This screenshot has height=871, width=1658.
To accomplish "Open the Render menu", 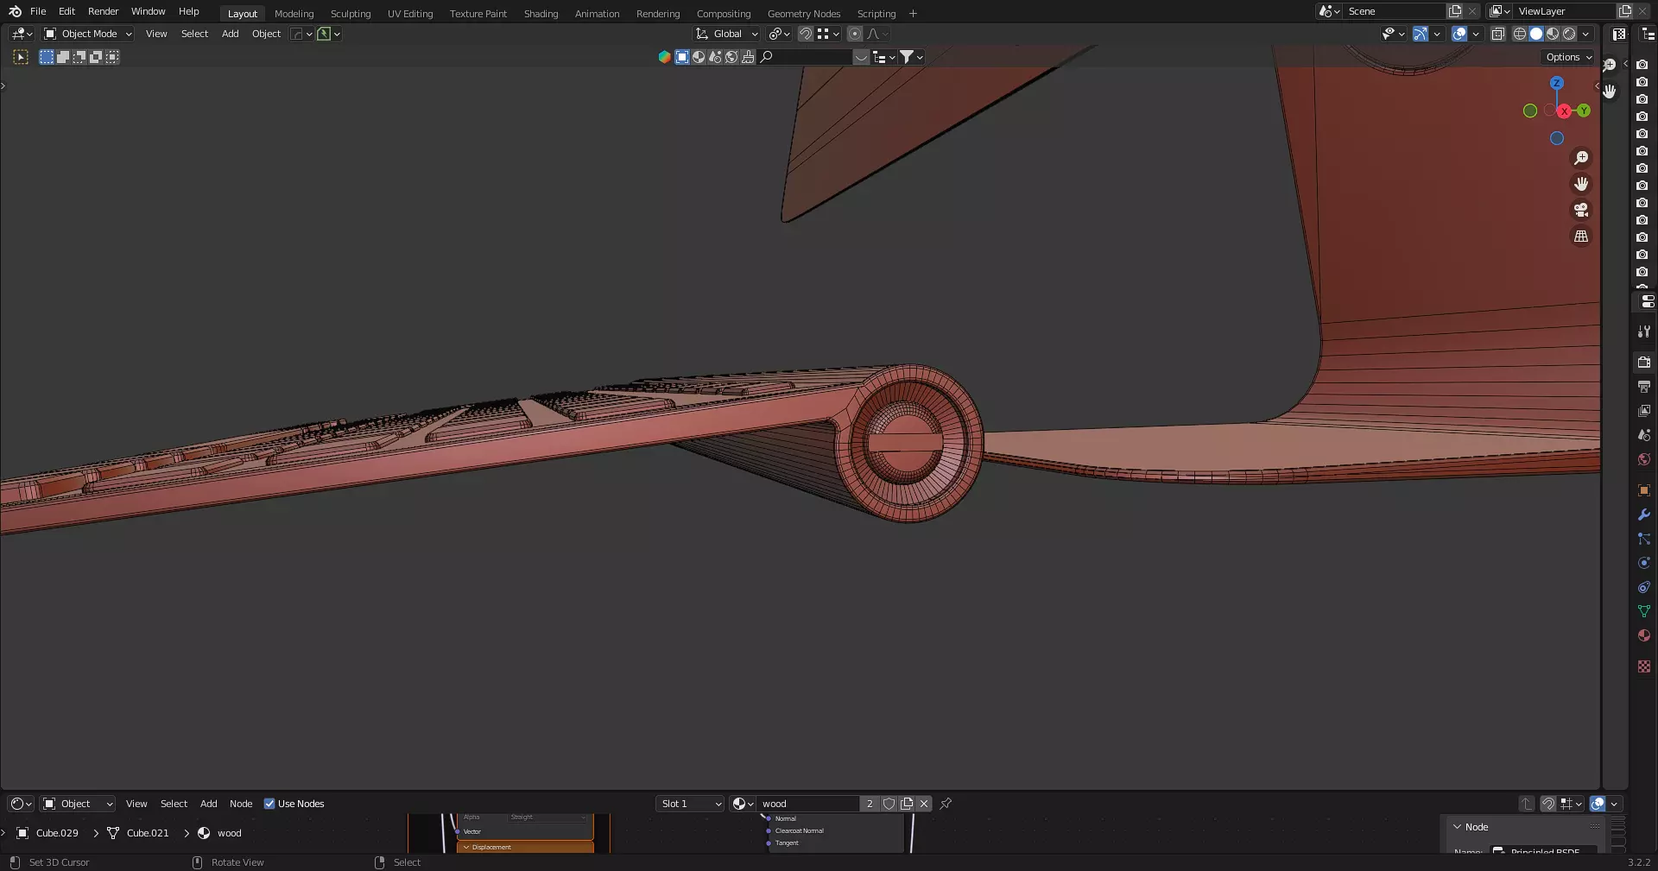I will 103,11.
